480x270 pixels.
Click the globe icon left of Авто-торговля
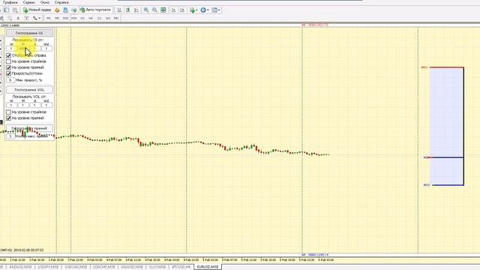pyautogui.click(x=74, y=10)
